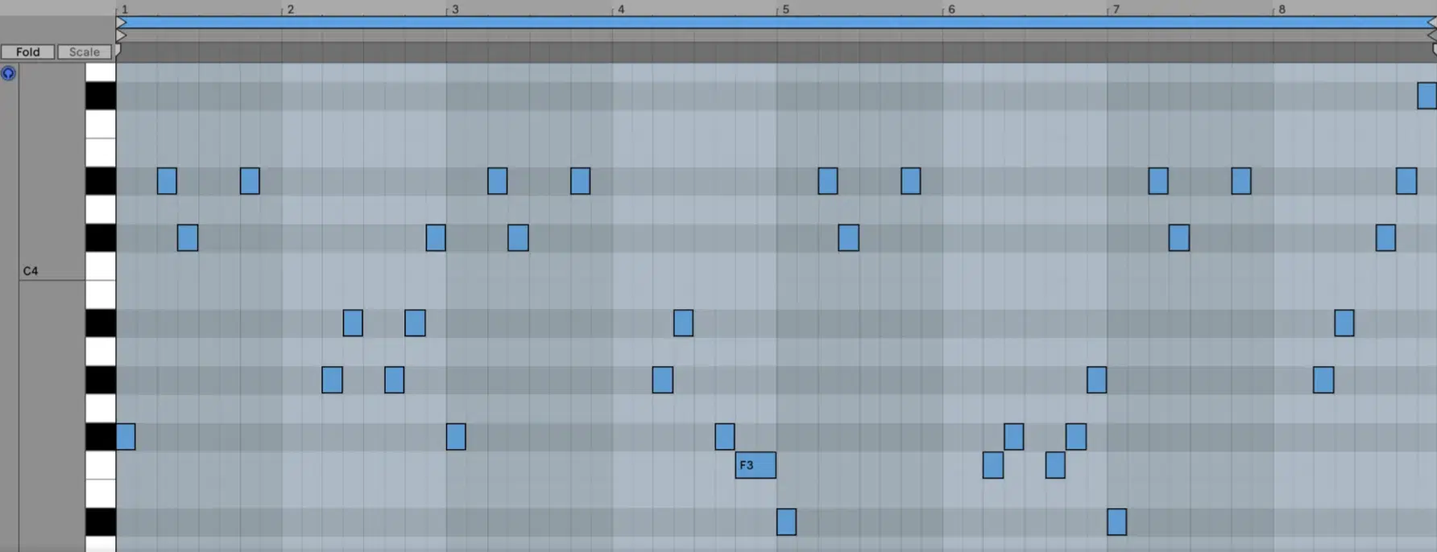Screen dimensions: 1437x552
Task: Select the C#4 note in bar 5
Action: click(848, 238)
